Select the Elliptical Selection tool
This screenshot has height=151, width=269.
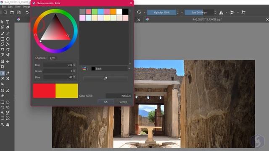(8, 102)
